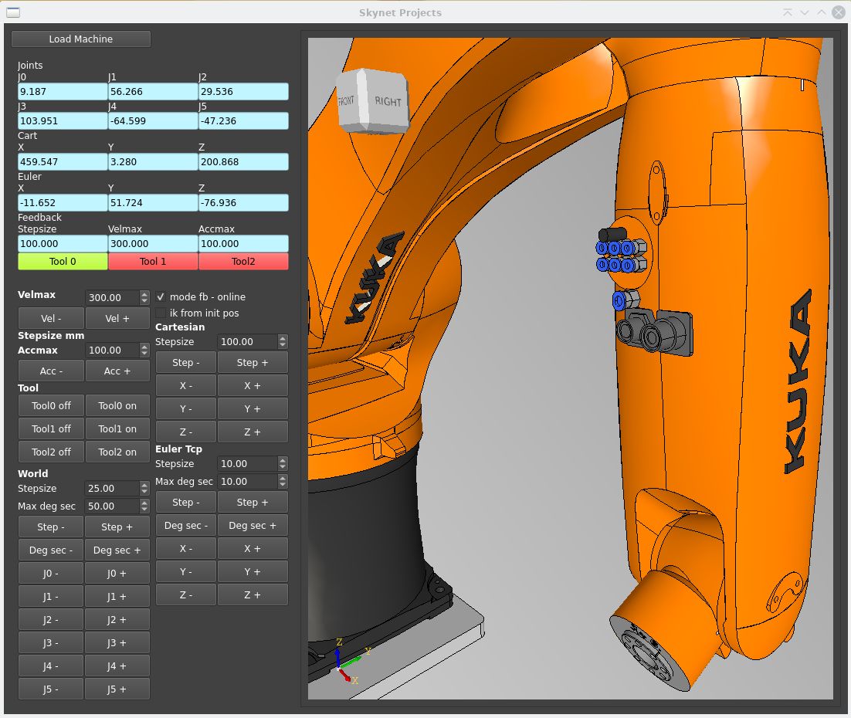Rotate Euler Tcp Z + button
The width and height of the screenshot is (851, 718).
click(x=253, y=595)
